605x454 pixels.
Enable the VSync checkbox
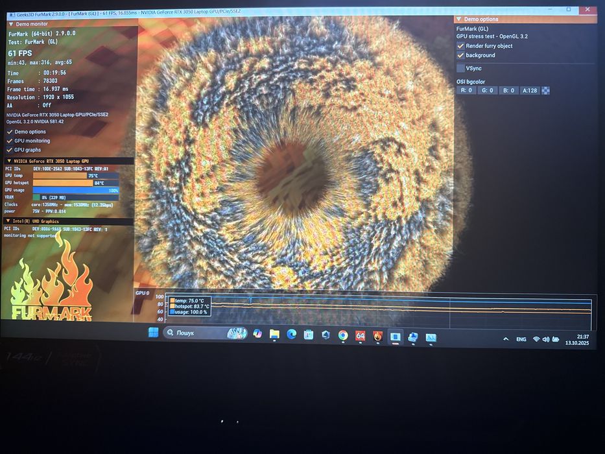click(x=460, y=68)
